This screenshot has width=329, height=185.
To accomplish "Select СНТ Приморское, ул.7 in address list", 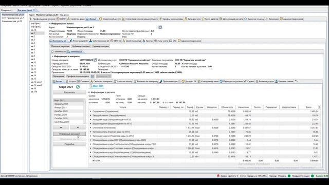I will [x=13, y=18].
